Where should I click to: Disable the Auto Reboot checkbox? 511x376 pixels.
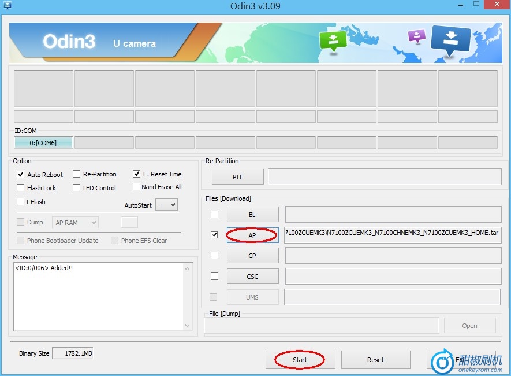[21, 174]
